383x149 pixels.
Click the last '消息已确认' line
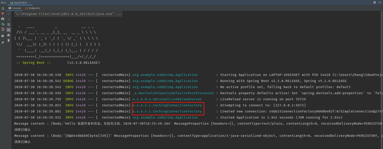coord(22,142)
